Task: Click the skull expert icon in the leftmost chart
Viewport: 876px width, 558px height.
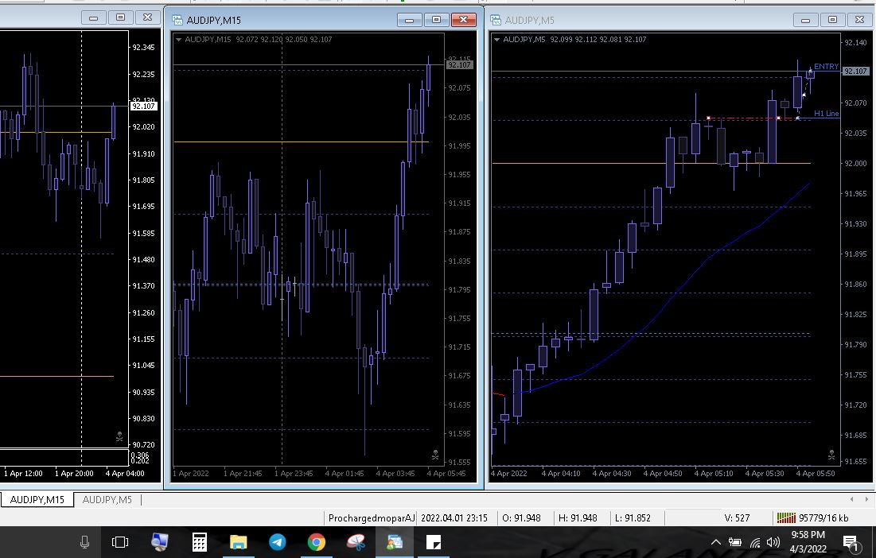Action: (x=119, y=436)
